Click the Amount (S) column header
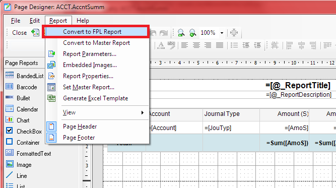Screen dimensions: 336x188 284,114
